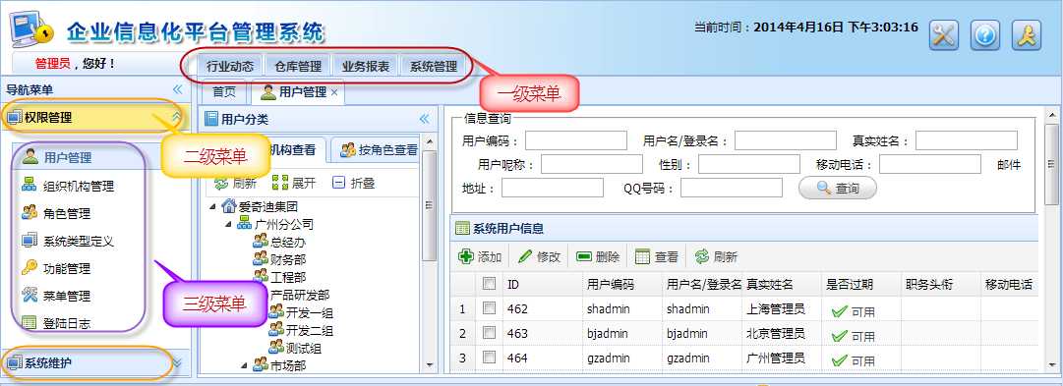Open the tools wrench icon in header
The width and height of the screenshot is (1063, 386).
(x=943, y=35)
